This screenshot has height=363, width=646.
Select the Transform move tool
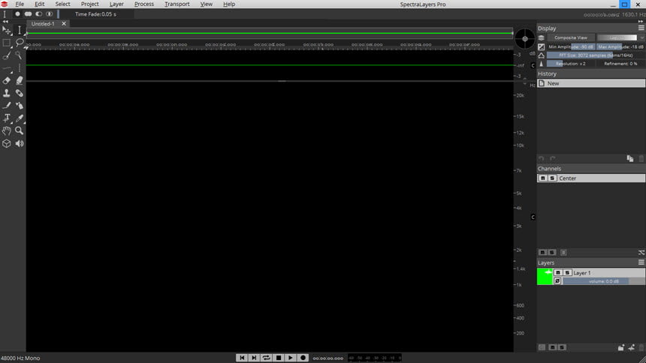coord(7,31)
